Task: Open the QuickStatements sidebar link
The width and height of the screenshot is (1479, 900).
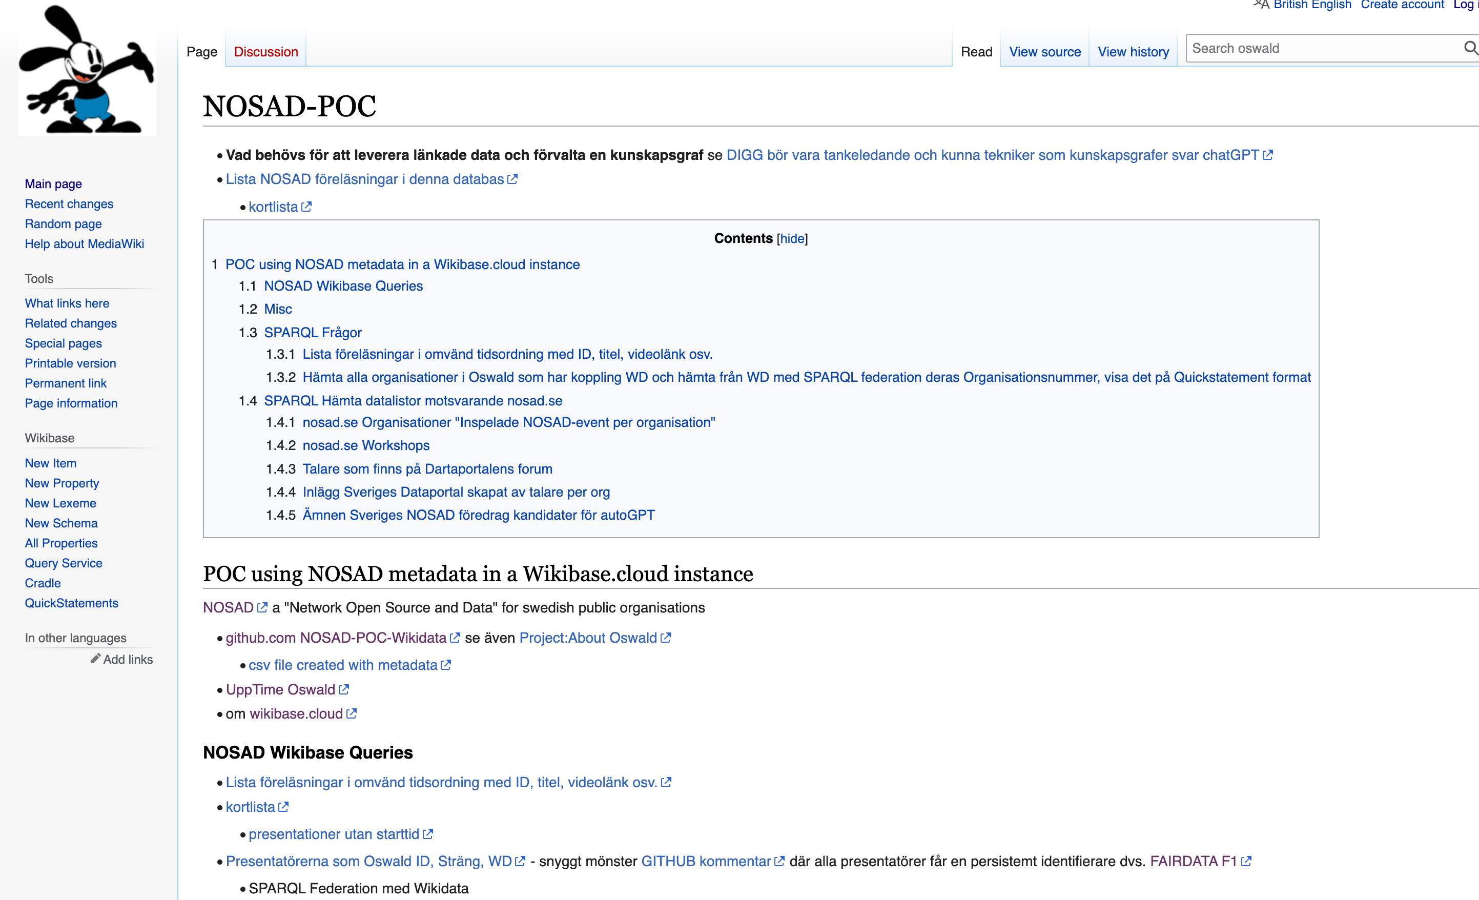Action: coord(71,603)
